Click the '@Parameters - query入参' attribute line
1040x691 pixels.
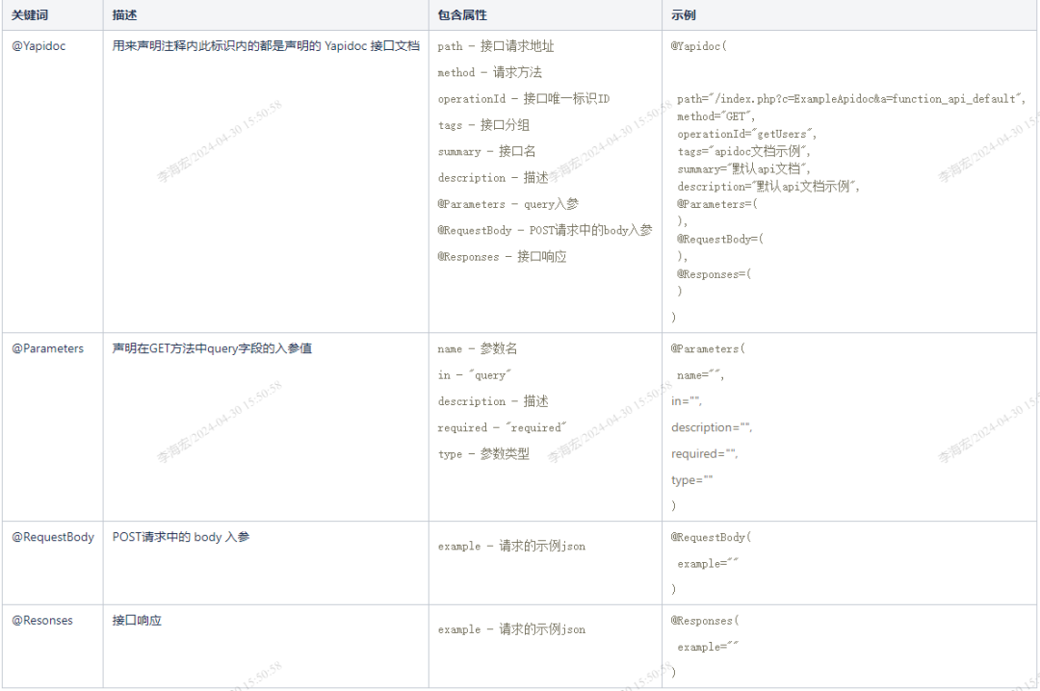click(x=508, y=204)
